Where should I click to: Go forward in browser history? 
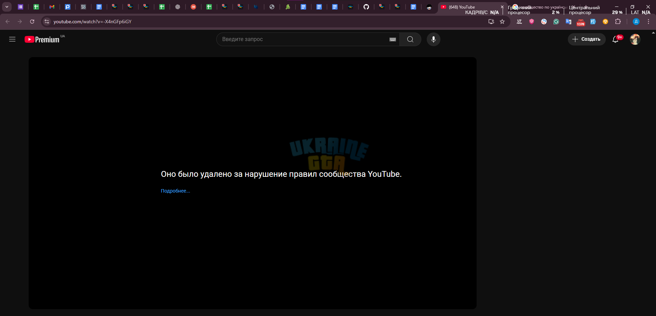(20, 22)
